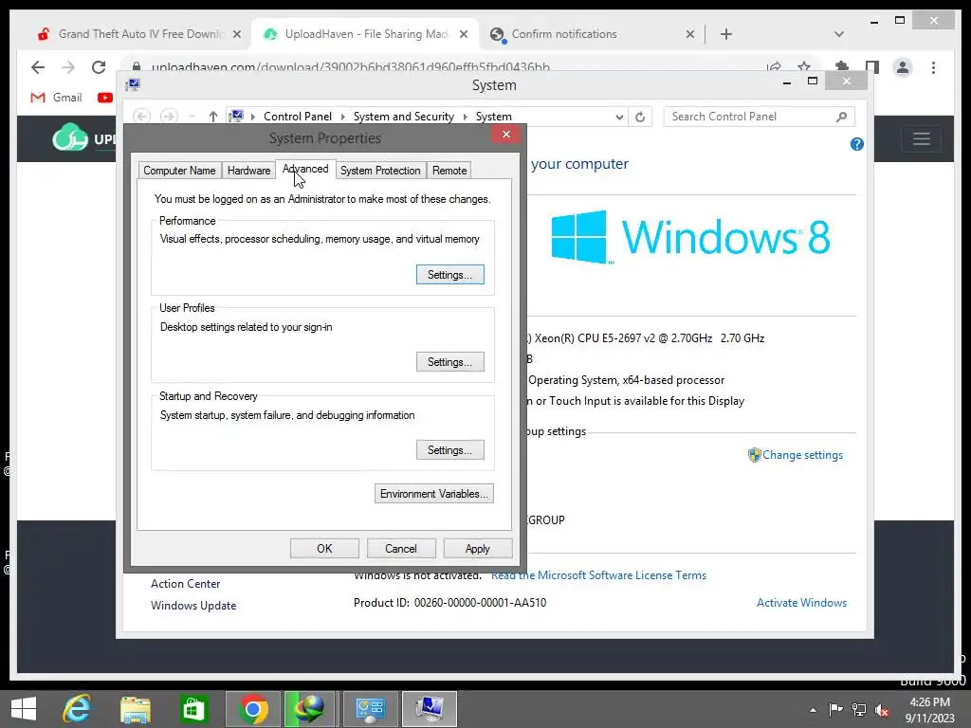The image size is (971, 728).
Task: Select System and Security breadcrumb
Action: (x=403, y=117)
